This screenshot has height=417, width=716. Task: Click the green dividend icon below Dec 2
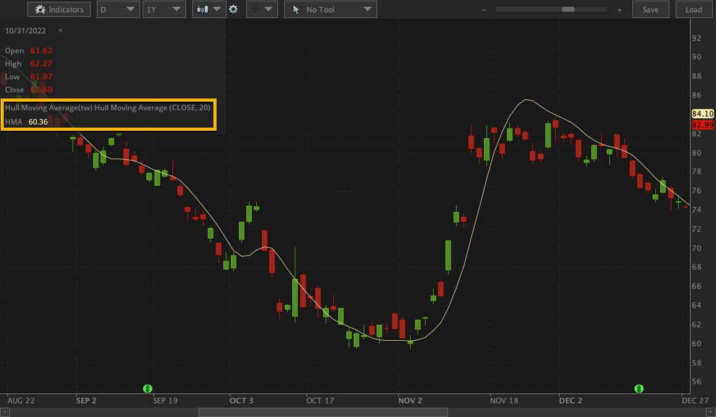[x=638, y=388]
